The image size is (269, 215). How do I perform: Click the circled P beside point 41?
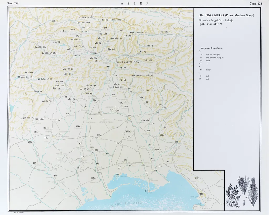[x=69, y=69]
